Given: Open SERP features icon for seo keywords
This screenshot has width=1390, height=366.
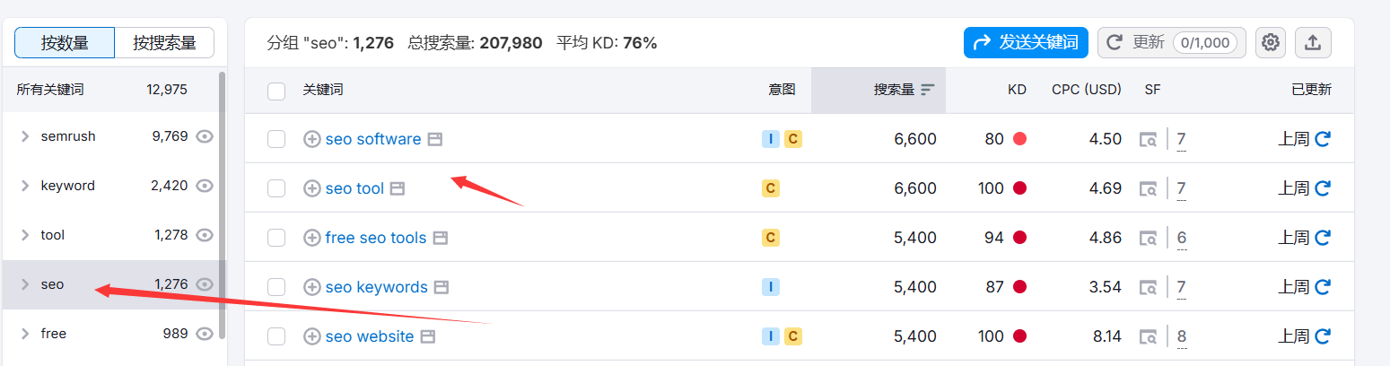Looking at the screenshot, I should (x=1148, y=287).
